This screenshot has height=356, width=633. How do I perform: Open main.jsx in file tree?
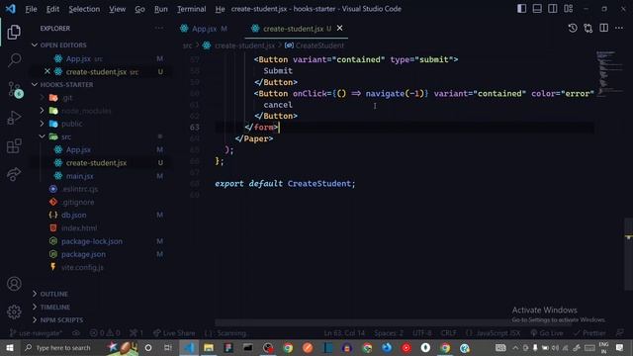click(79, 176)
